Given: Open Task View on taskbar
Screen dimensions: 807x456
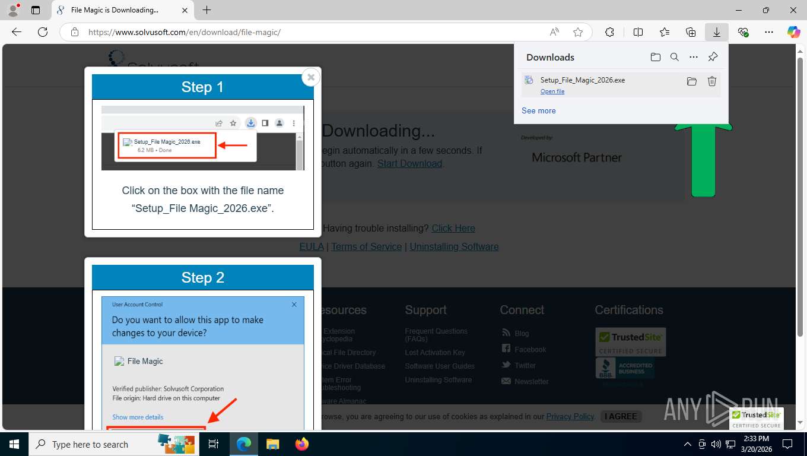Looking at the screenshot, I should pyautogui.click(x=214, y=444).
